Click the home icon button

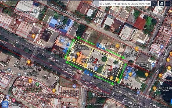coord(162,4)
